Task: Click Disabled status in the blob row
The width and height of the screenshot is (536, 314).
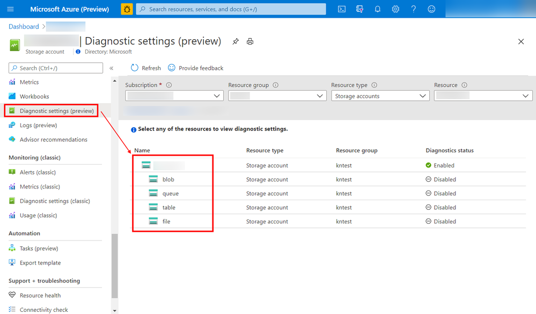Action: coord(440,179)
